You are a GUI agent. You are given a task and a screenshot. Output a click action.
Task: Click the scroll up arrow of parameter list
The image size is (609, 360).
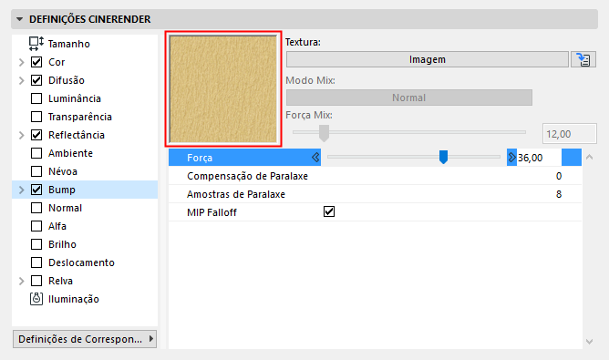[x=589, y=157]
